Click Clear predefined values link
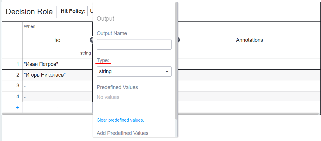 (x=120, y=120)
